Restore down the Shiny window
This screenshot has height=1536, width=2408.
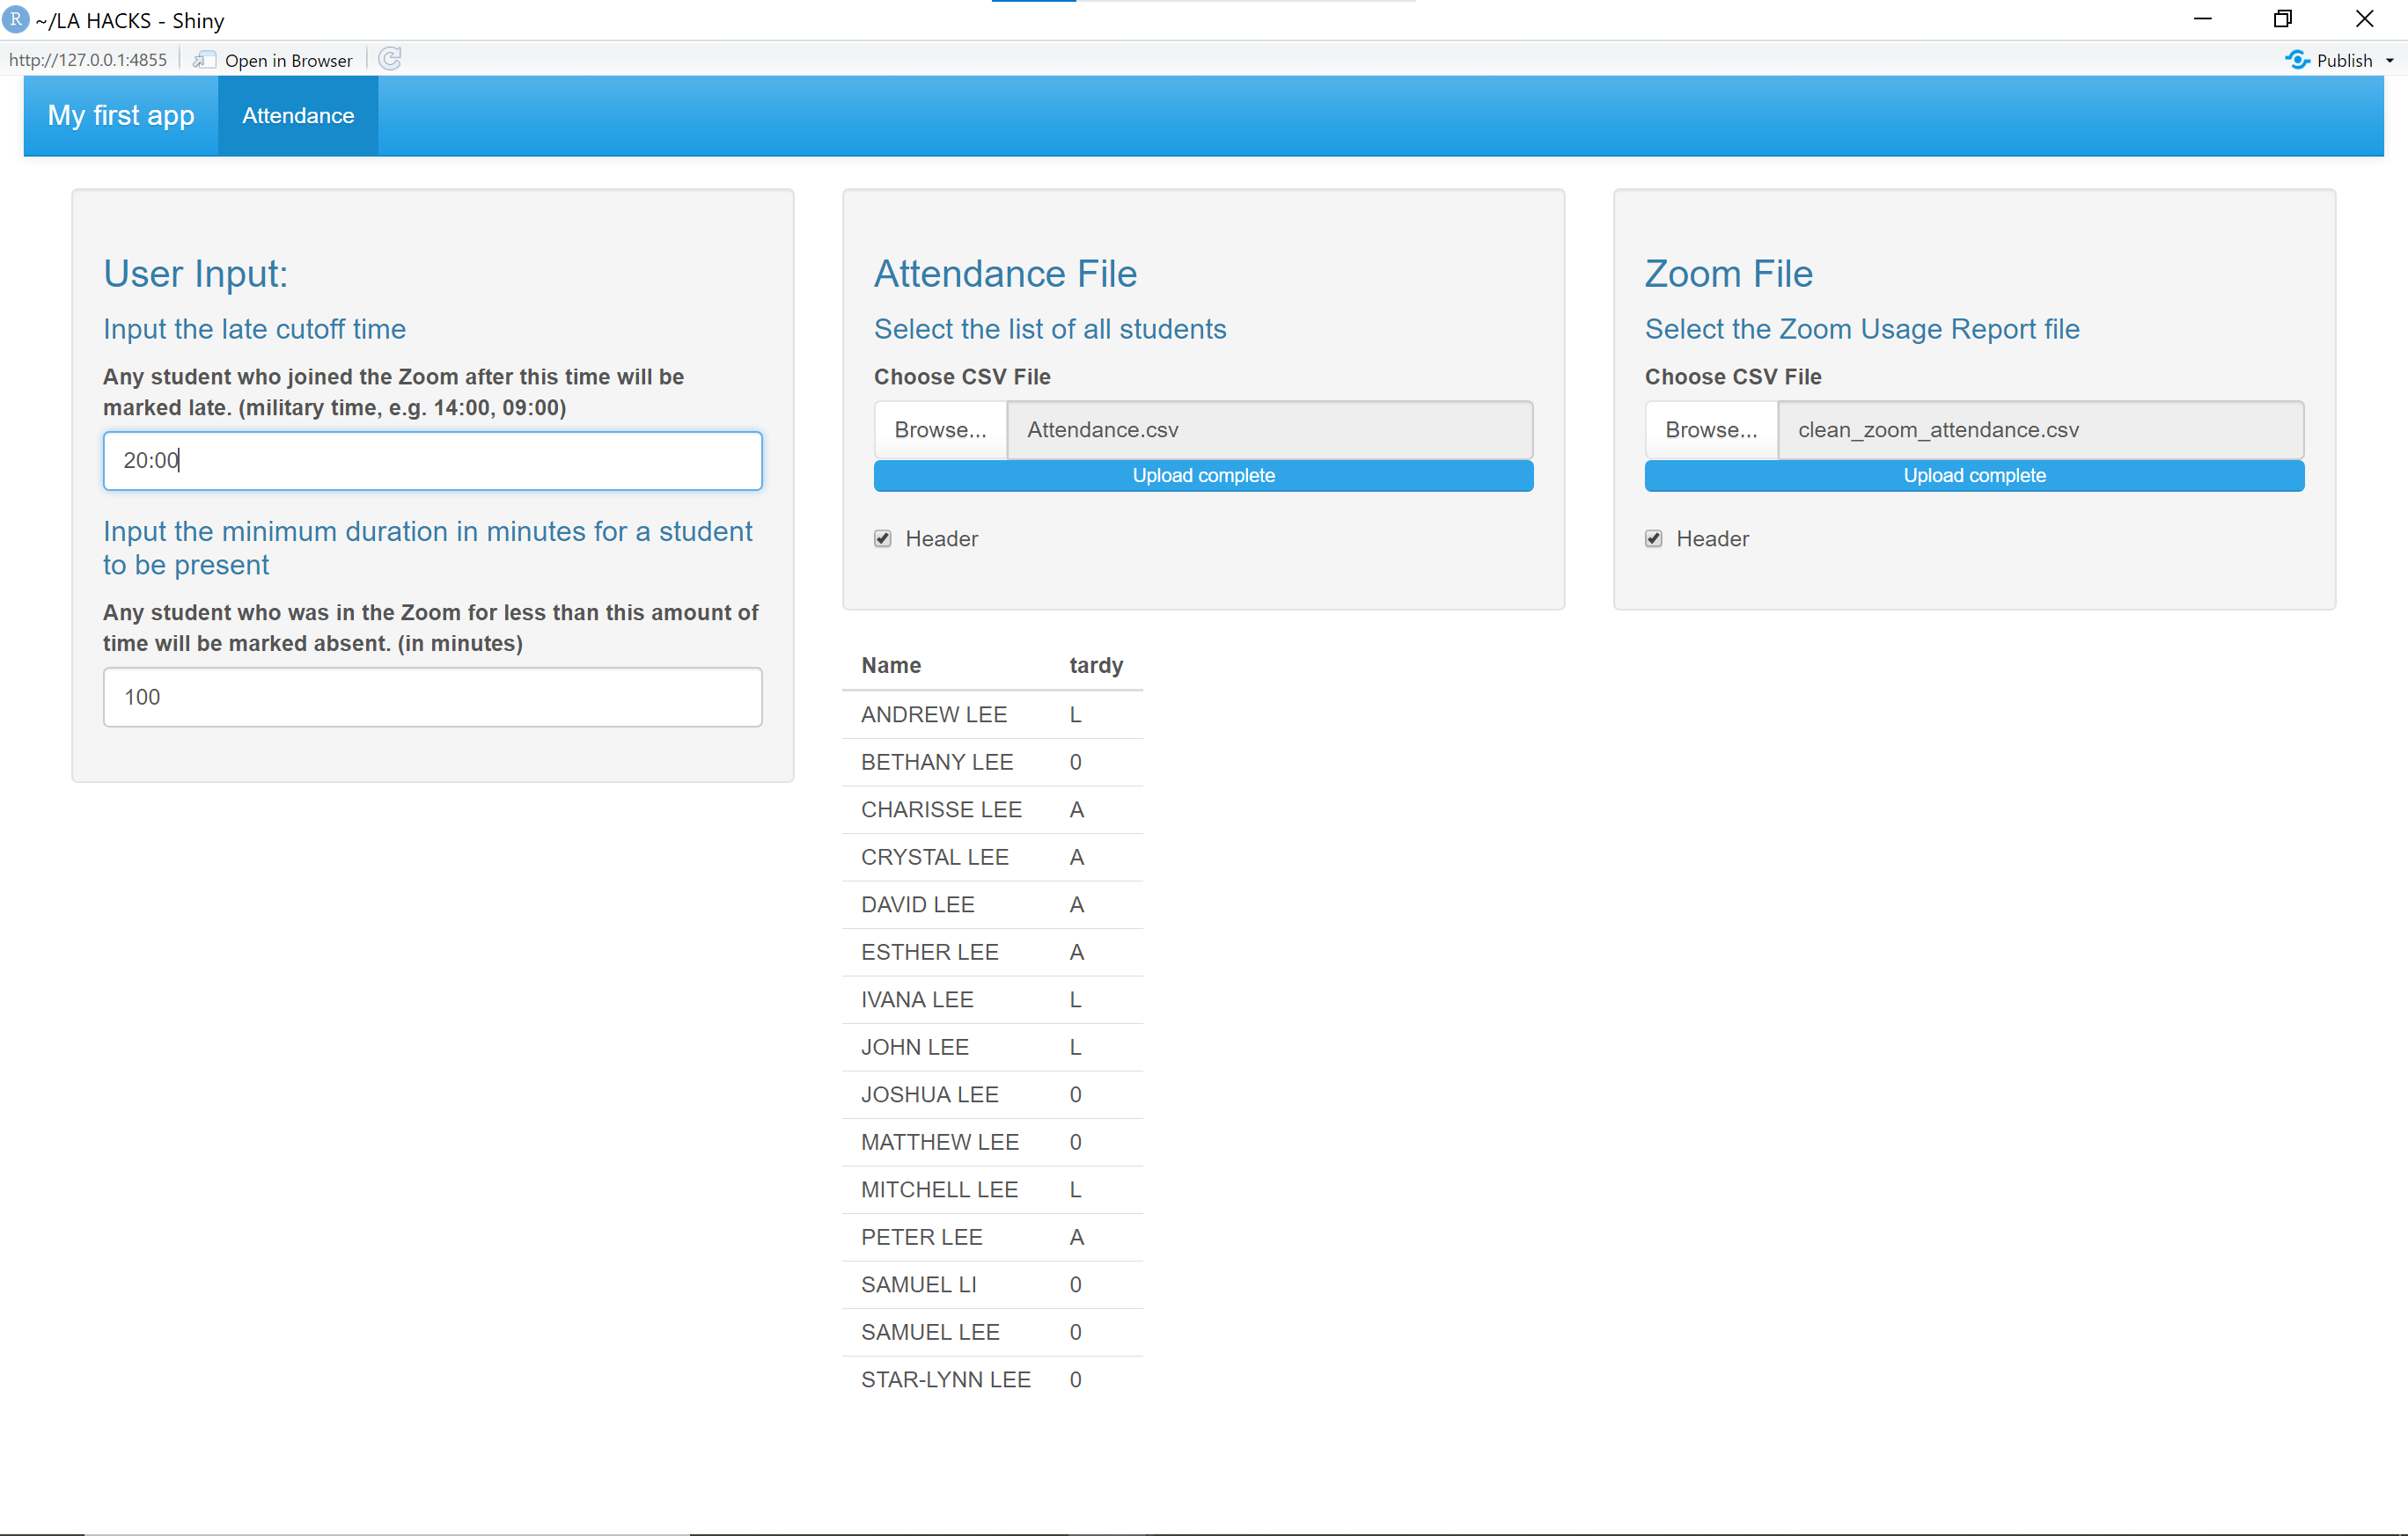tap(2282, 19)
